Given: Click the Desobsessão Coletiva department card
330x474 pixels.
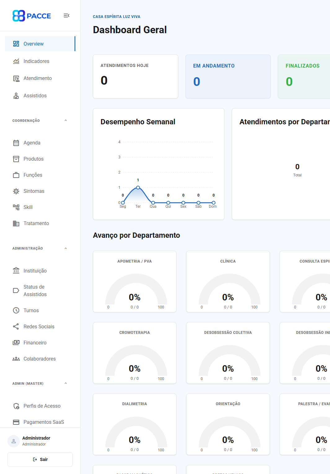Looking at the screenshot, I should (228, 353).
